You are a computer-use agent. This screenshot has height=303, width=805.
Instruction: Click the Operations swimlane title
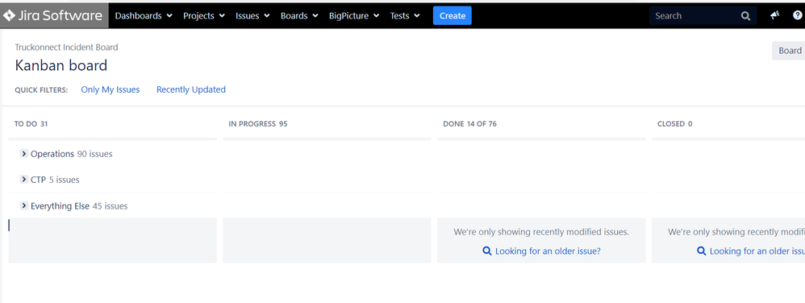click(x=52, y=154)
